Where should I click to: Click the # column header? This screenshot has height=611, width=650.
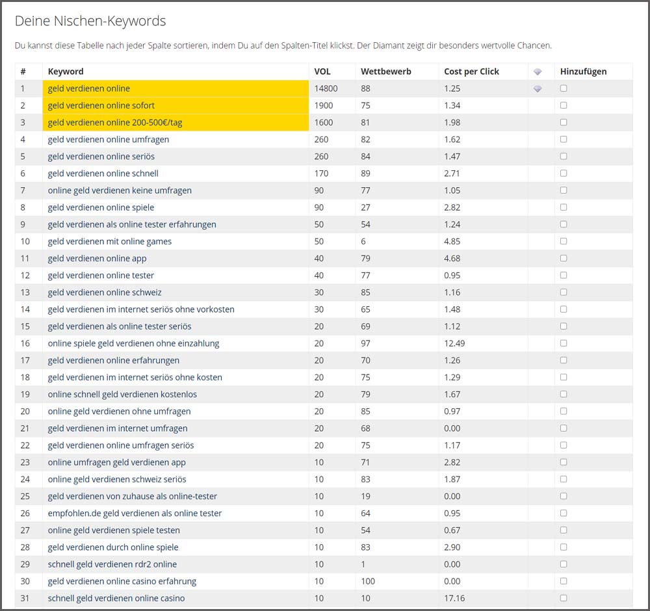pos(23,71)
